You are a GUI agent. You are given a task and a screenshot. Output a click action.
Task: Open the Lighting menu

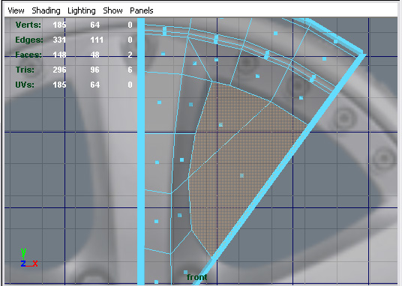click(x=82, y=10)
